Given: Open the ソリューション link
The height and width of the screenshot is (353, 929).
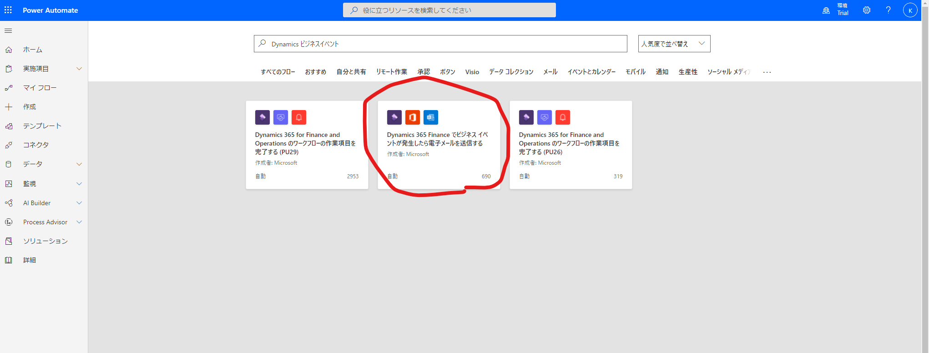Looking at the screenshot, I should pos(45,241).
